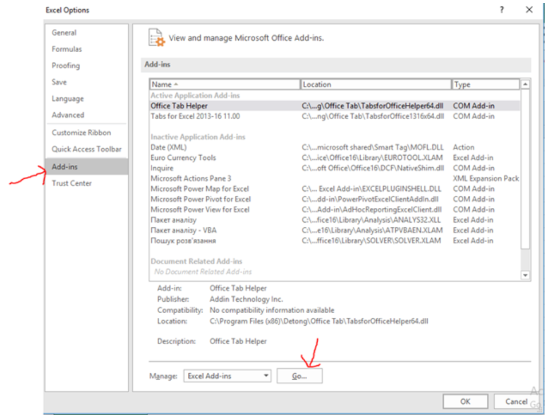Select Microsoft Actions Pane 3 row
Image resolution: width=548 pixels, height=418 pixels.
click(x=334, y=178)
